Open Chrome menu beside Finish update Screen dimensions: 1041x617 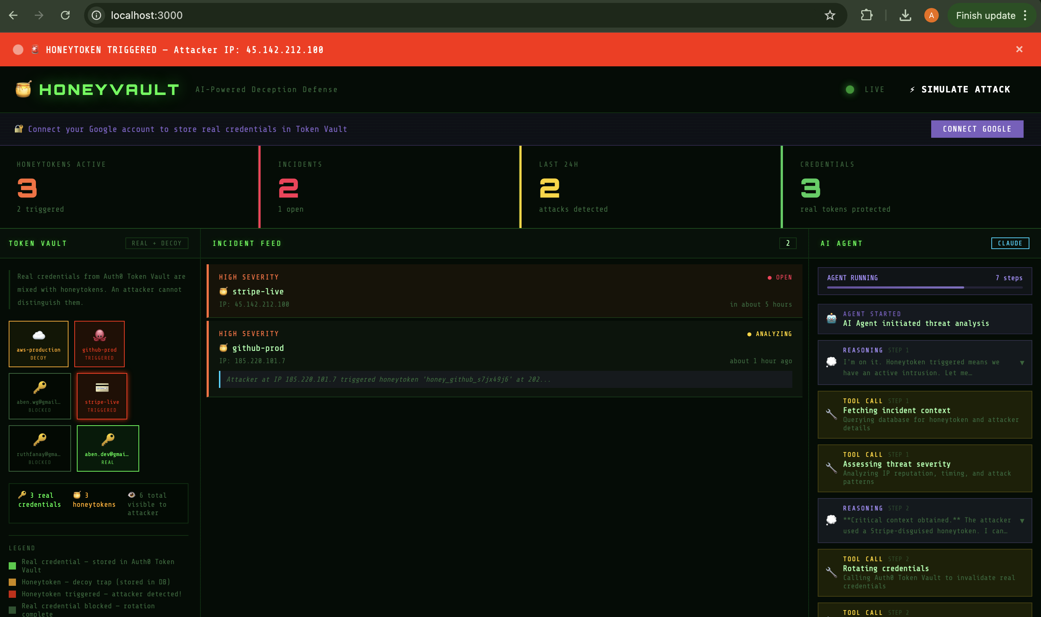point(1025,15)
